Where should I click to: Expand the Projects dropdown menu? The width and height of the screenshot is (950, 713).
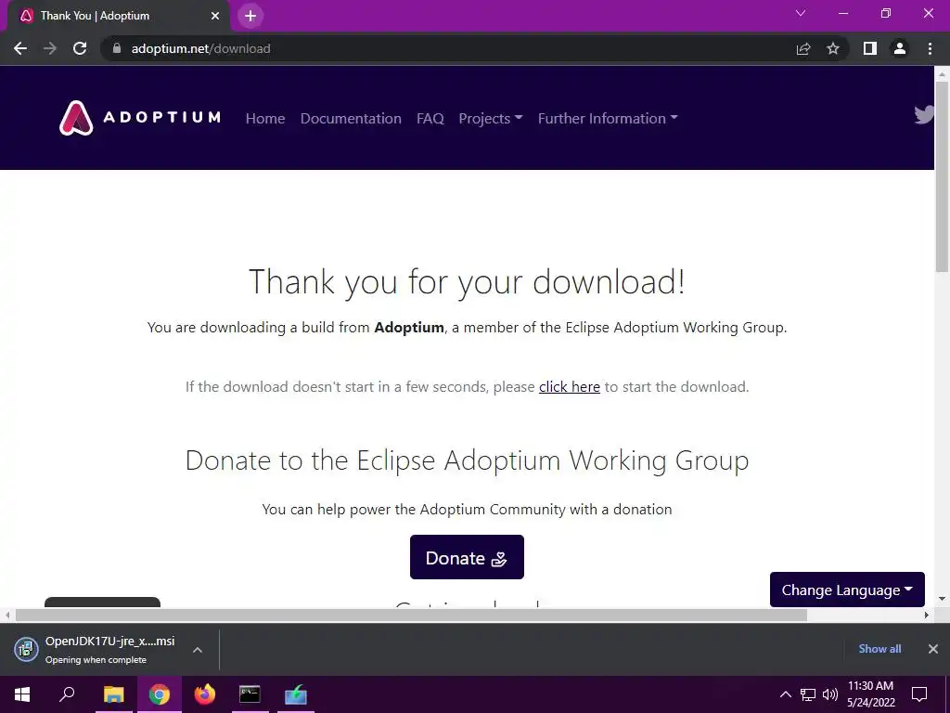point(490,118)
